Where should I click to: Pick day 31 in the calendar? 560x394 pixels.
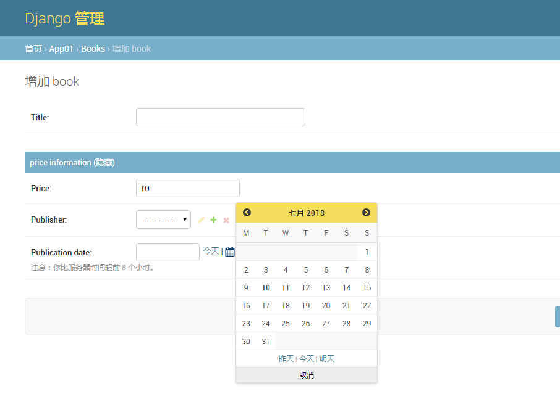coord(266,341)
